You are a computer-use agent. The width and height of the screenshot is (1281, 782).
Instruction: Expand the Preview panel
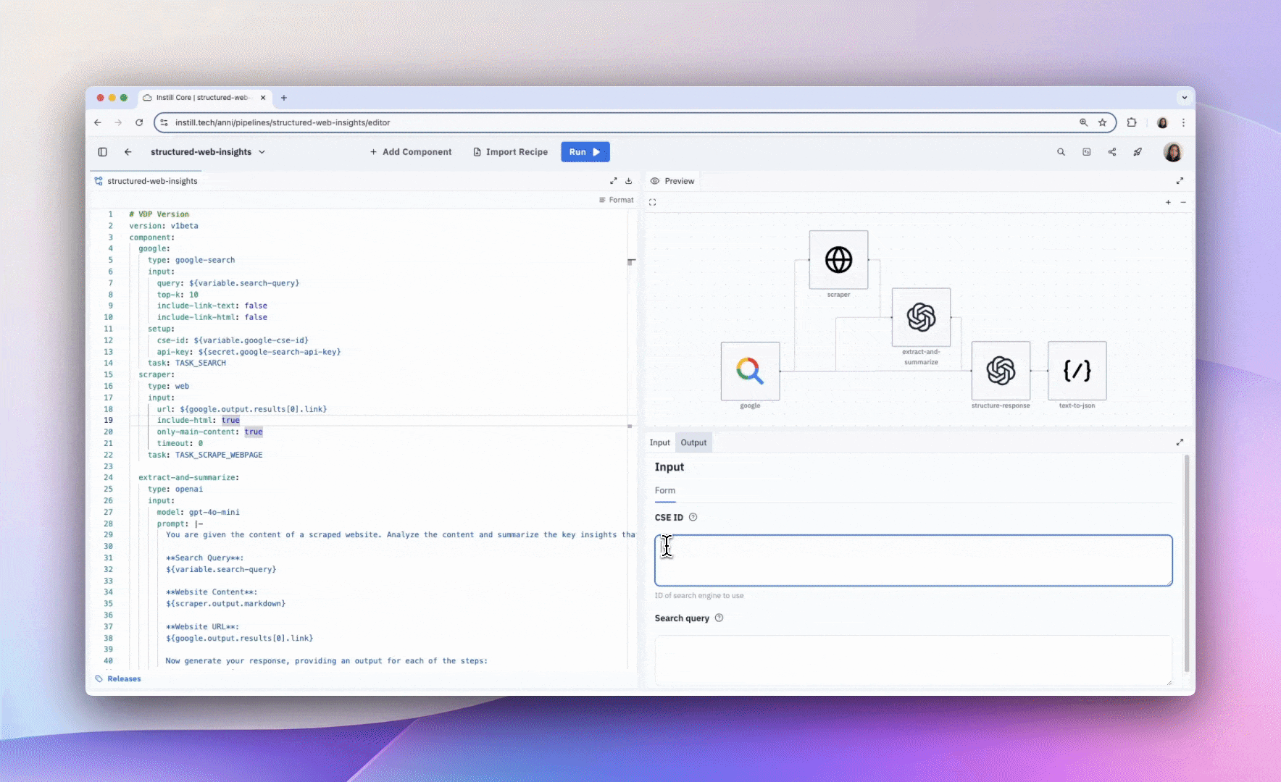[x=1180, y=181]
